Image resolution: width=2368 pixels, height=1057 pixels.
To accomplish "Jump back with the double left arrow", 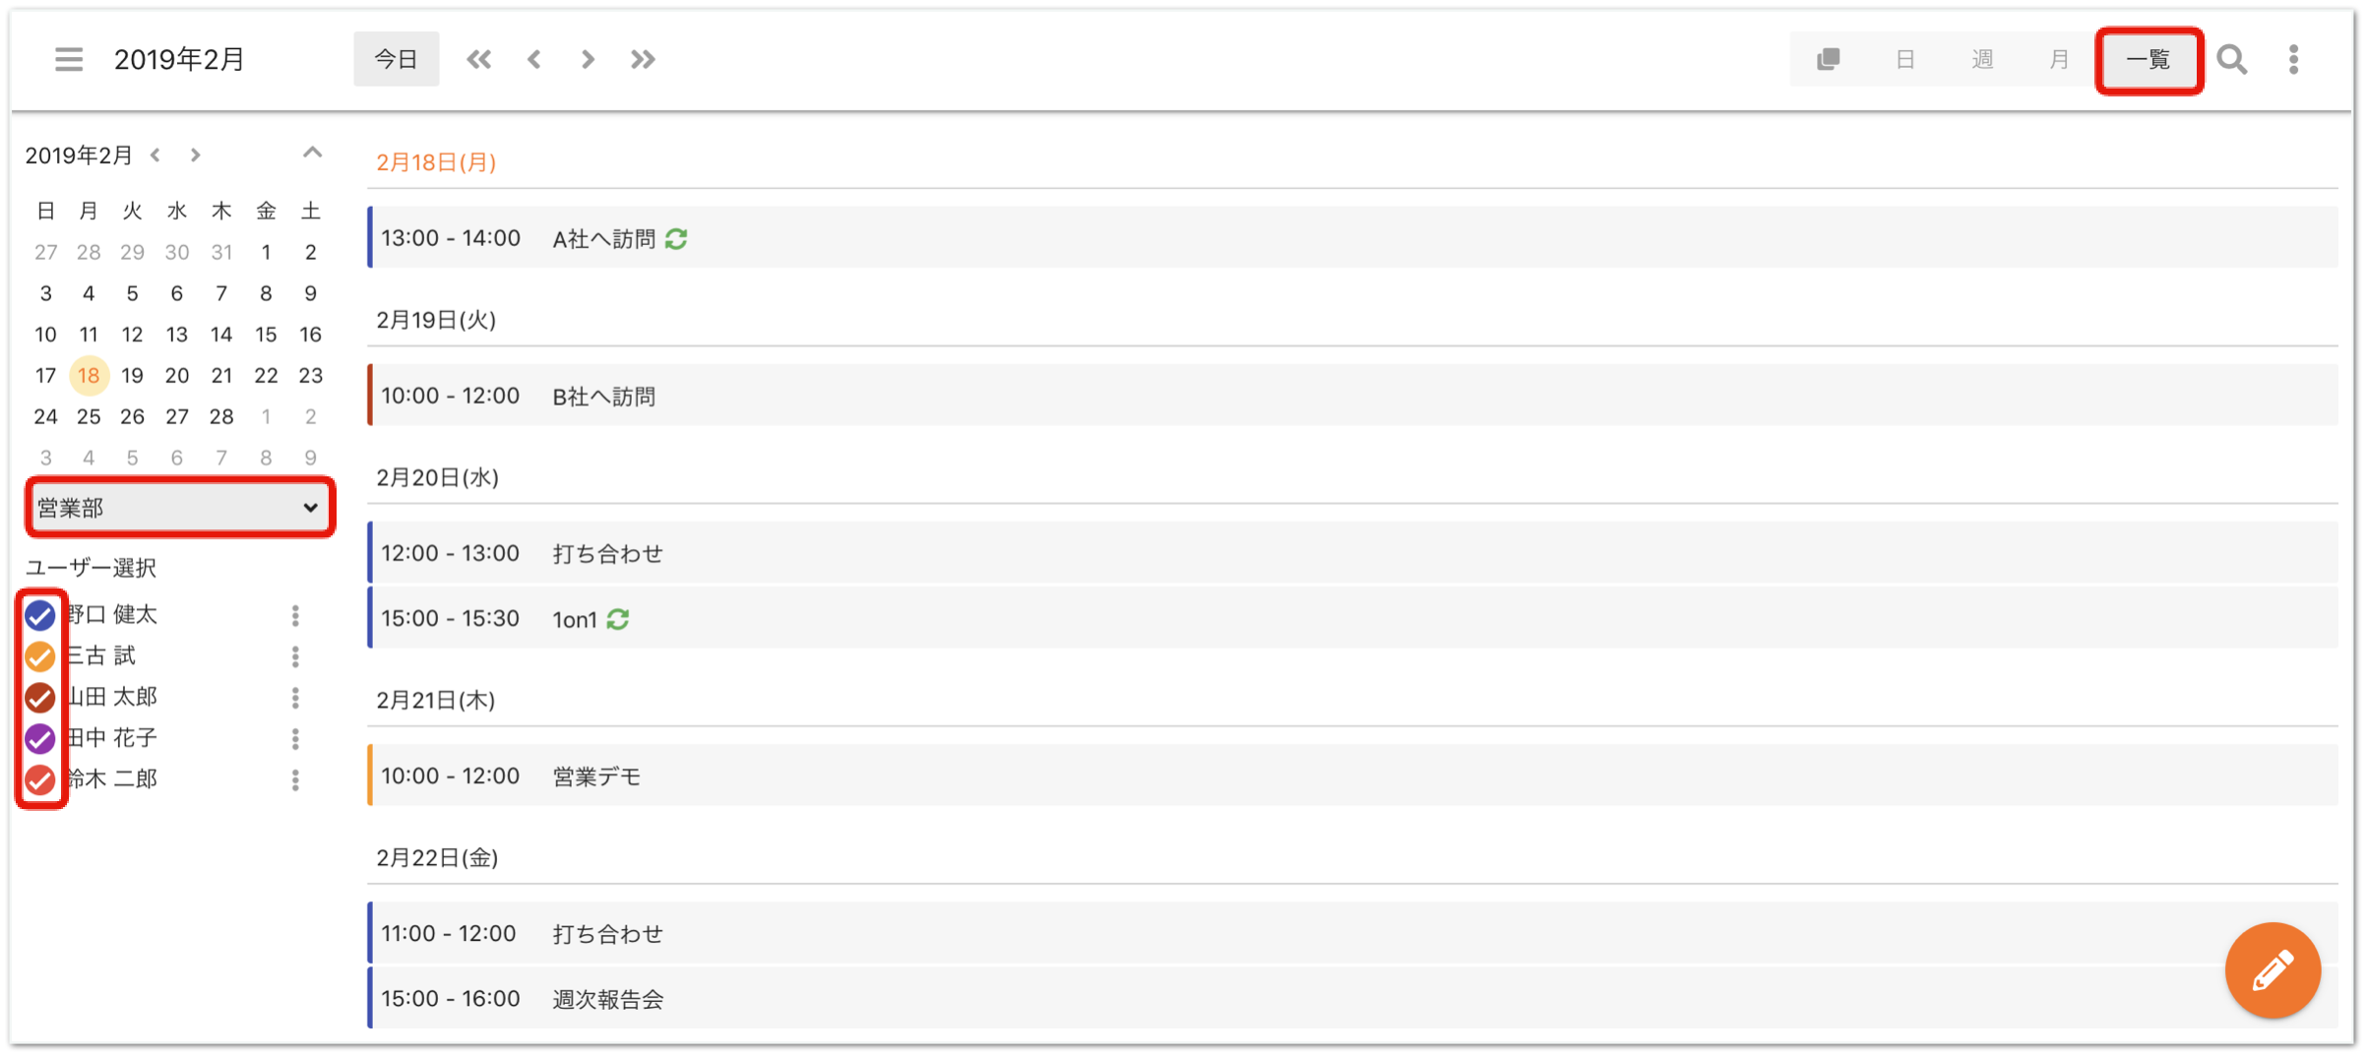I will [478, 60].
